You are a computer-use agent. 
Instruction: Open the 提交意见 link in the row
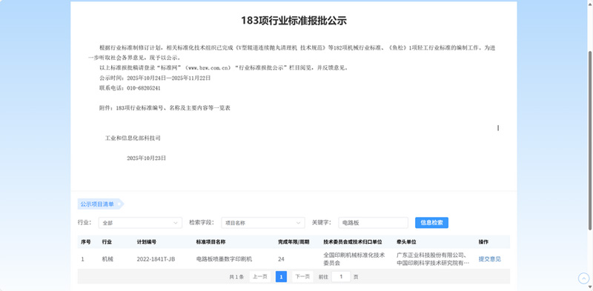click(489, 259)
